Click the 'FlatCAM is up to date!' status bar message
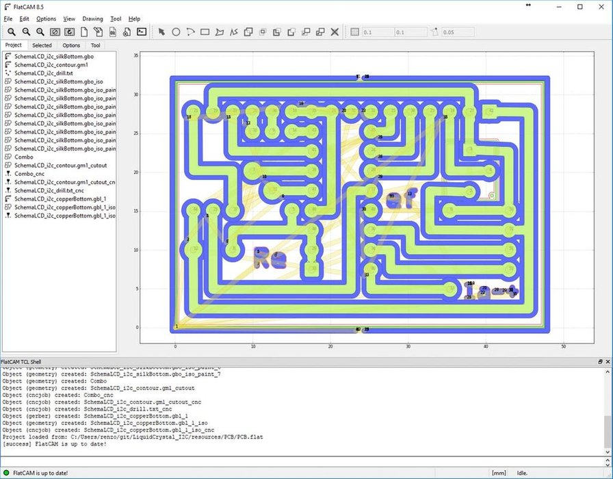This screenshot has width=613, height=479. tap(40, 473)
